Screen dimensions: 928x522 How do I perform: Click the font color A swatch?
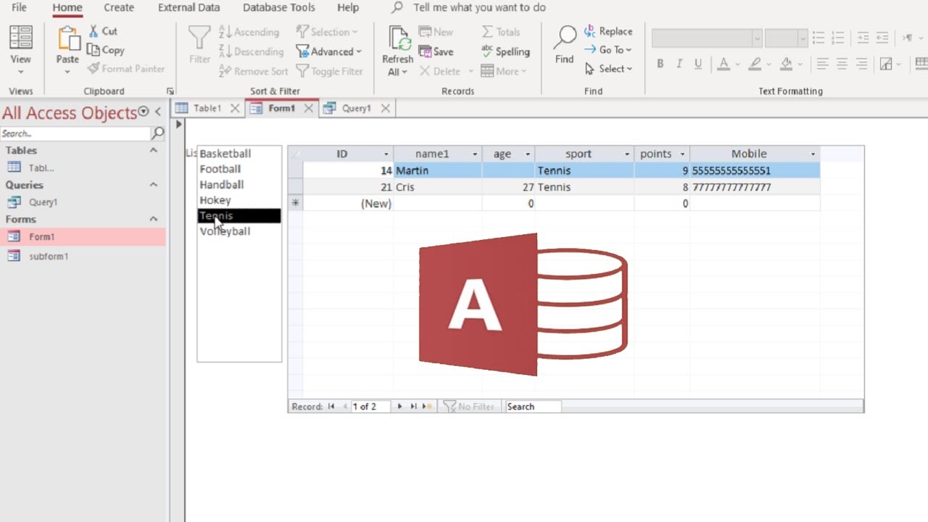click(724, 64)
